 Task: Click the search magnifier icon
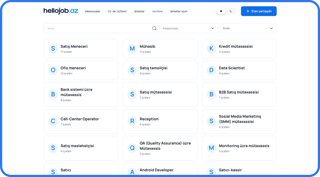(x=154, y=28)
